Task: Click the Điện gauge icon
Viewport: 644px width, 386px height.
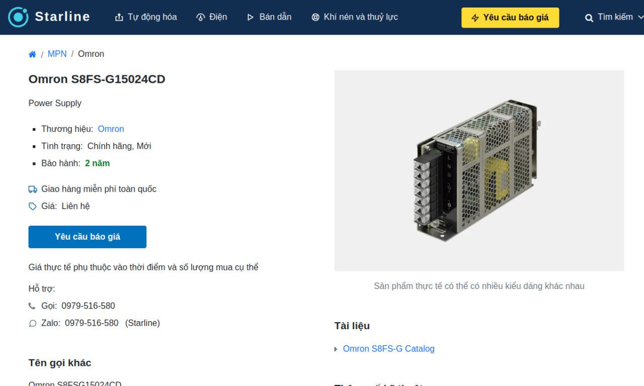Action: pos(200,18)
